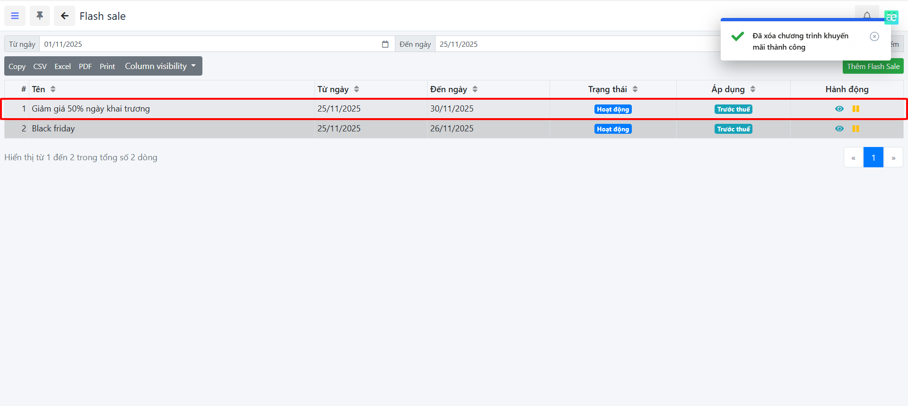Pause the Giảm giá 50% flash sale

coord(856,109)
